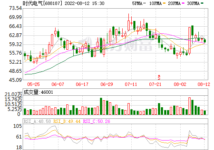Viewport: 214px width, 150px height.
Task: Click the RSI_A:48.58 indicator label
Action: 37,121
